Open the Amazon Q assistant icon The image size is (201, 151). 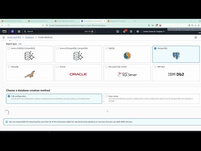click(12, 31)
